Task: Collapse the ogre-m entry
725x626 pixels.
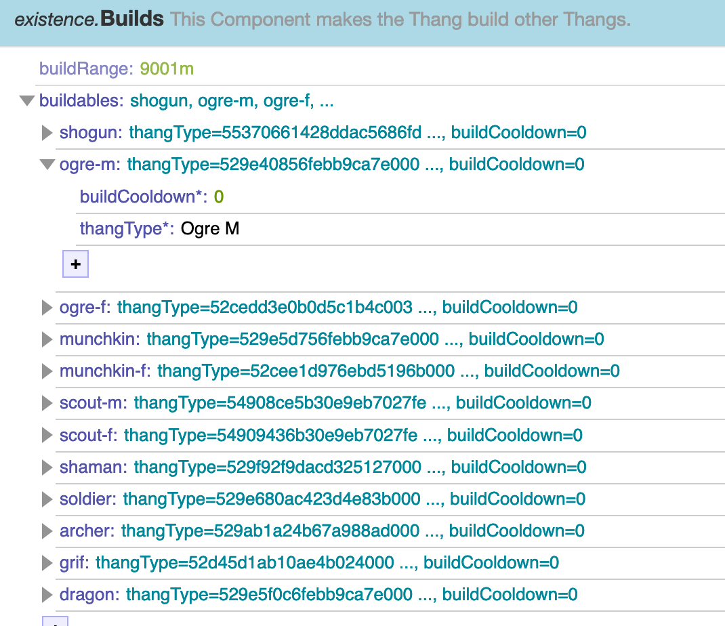Action: tap(47, 165)
